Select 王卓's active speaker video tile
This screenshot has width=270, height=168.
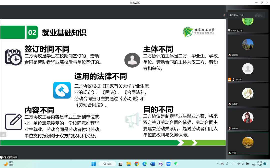pyautogui.click(x=248, y=143)
